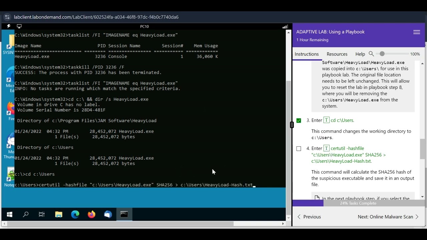This screenshot has width=427, height=240.
Task: Click remote desktop scroll up arrow
Action: point(289,32)
